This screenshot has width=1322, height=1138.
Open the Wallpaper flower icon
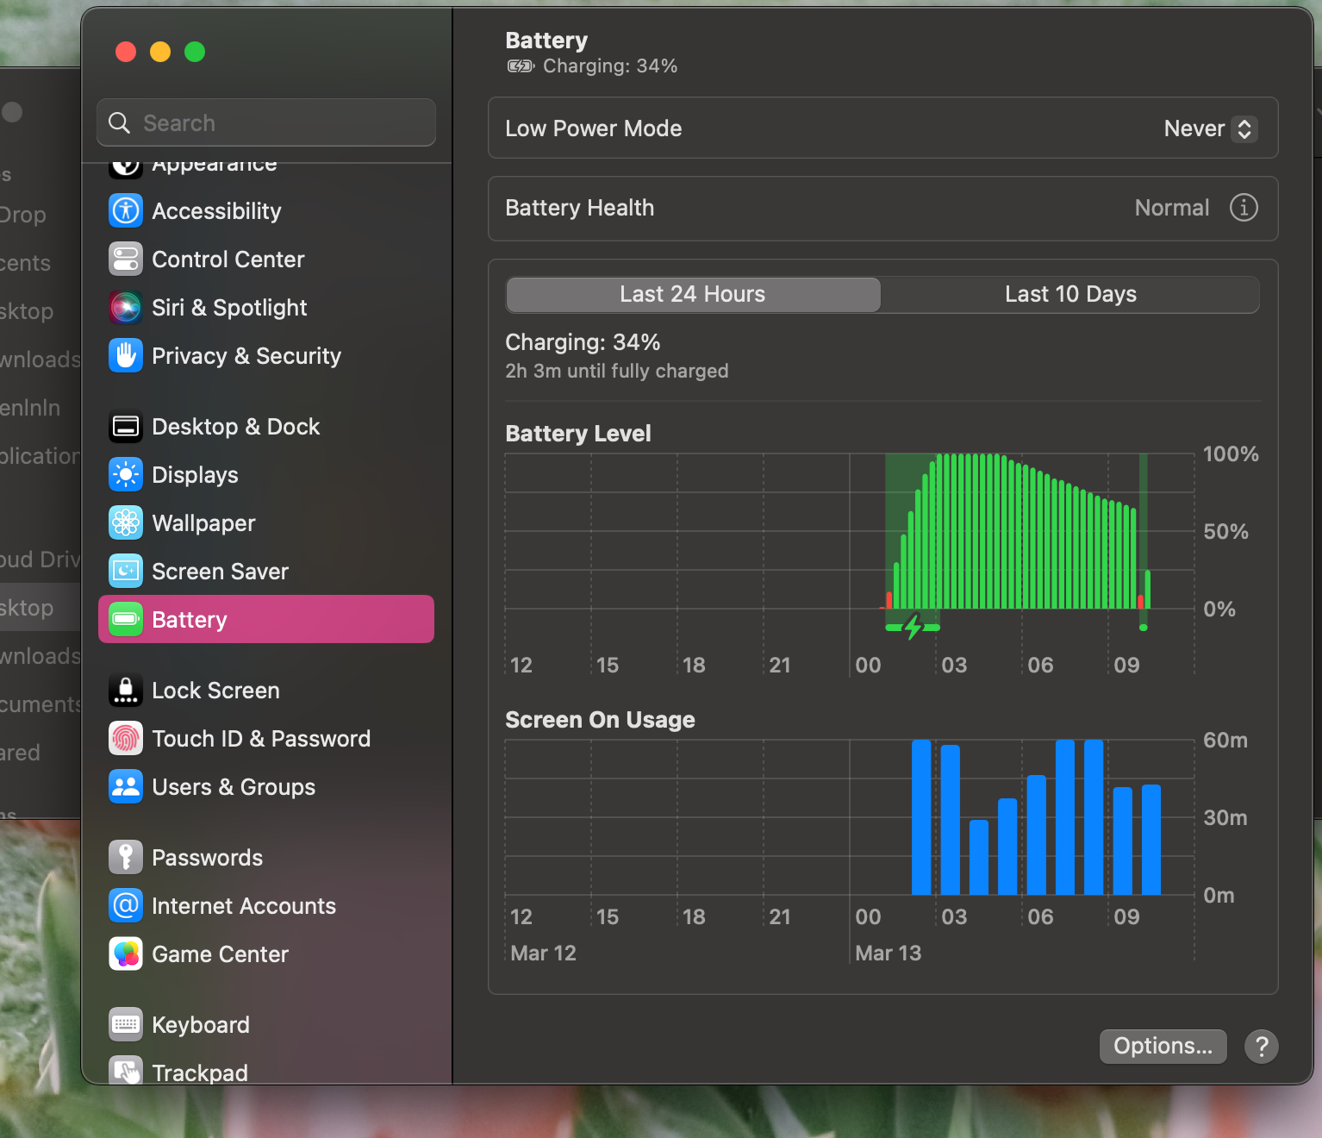pos(126,522)
